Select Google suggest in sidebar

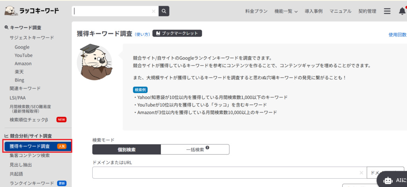[22, 47]
